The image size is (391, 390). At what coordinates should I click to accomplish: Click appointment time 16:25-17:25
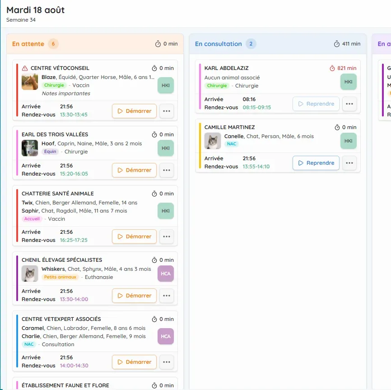pyautogui.click(x=74, y=240)
